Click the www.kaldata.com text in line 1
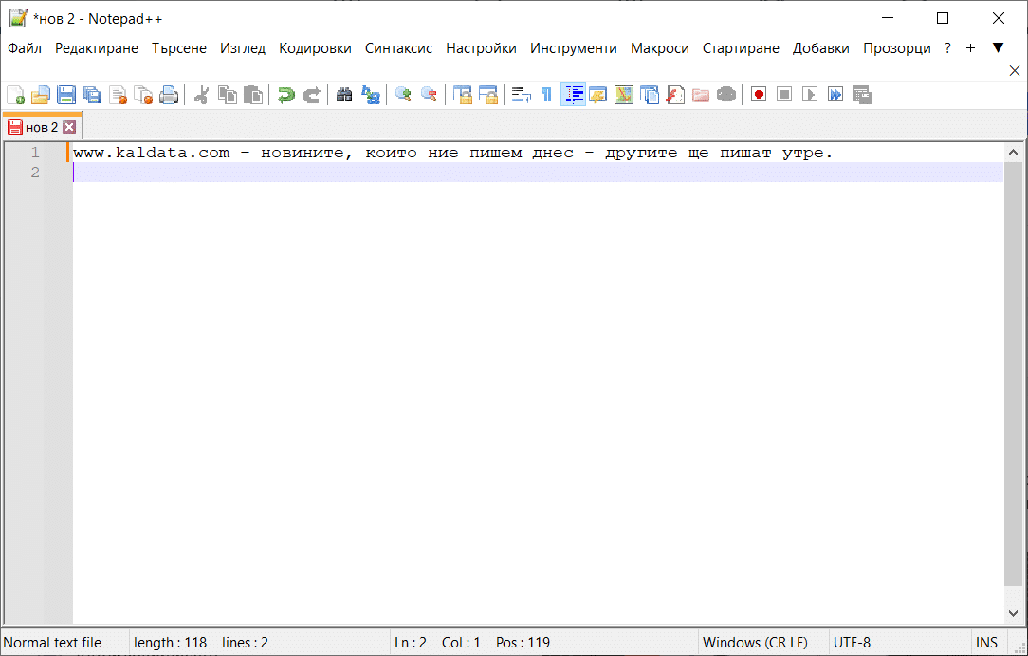The height and width of the screenshot is (656, 1028). pos(152,153)
